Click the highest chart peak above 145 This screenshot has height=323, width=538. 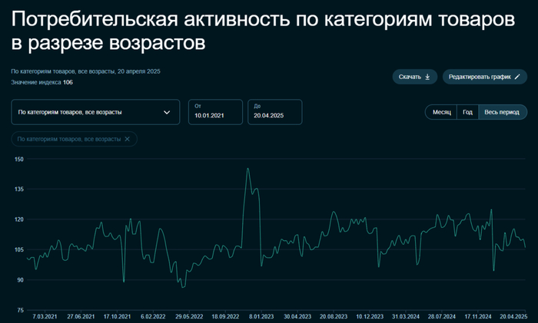point(247,169)
